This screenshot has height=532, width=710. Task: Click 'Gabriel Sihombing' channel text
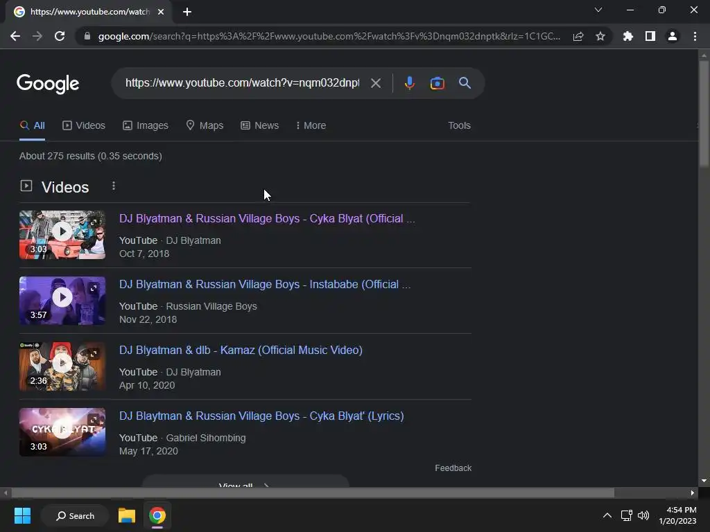click(206, 438)
